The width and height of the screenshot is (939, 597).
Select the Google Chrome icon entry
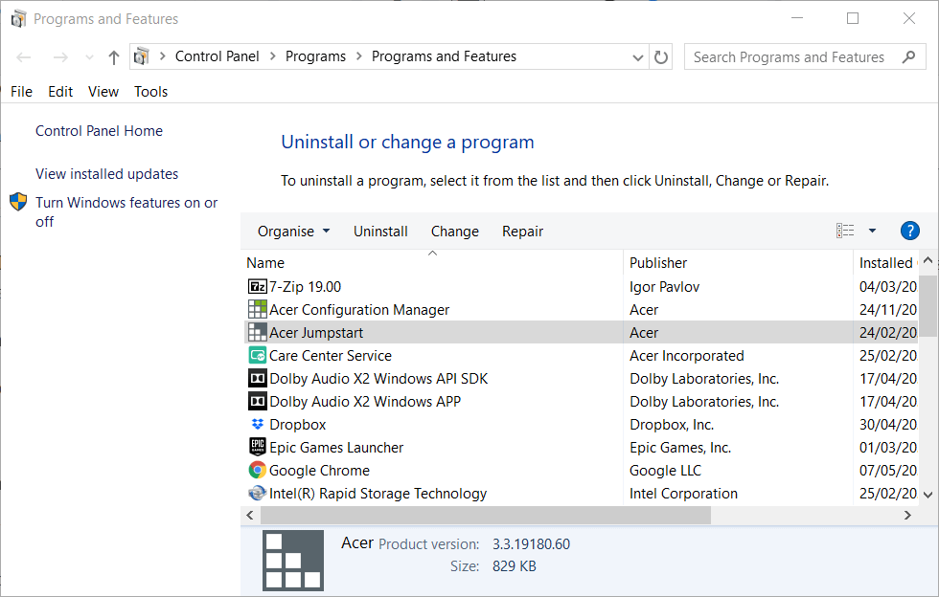point(257,470)
